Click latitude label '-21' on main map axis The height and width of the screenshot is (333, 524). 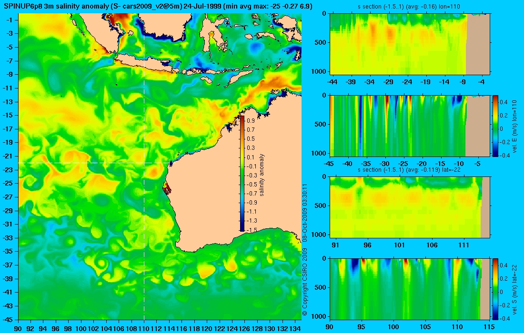[9, 156]
